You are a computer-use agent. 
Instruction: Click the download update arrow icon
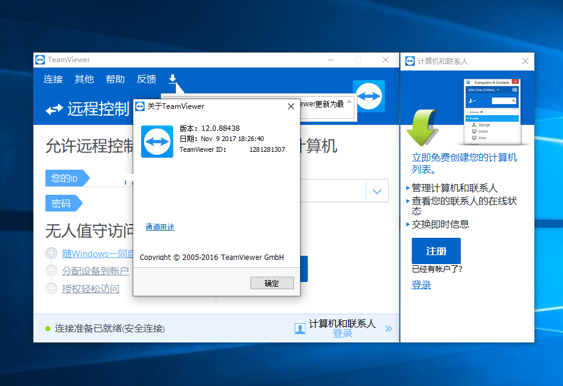[173, 79]
